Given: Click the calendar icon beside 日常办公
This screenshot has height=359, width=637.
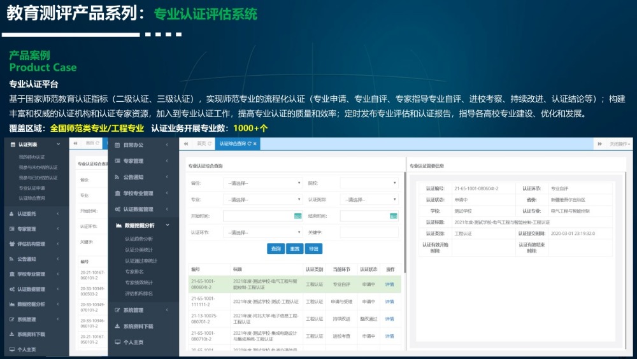Looking at the screenshot, I should [x=117, y=145].
